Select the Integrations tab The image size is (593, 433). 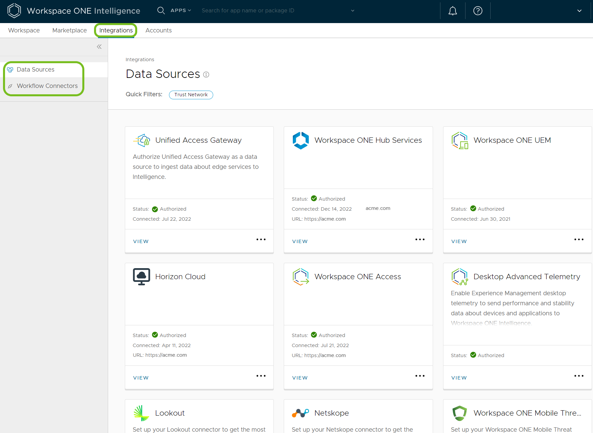(x=116, y=30)
